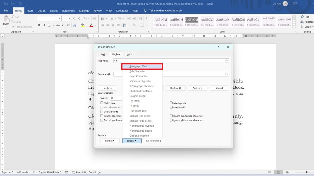Open the Find what history dropdown arrow
The width and height of the screenshot is (314, 176).
(227, 61)
